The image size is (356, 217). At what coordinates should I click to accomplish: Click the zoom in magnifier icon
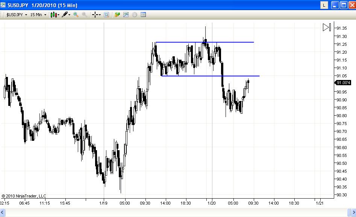tap(76, 15)
